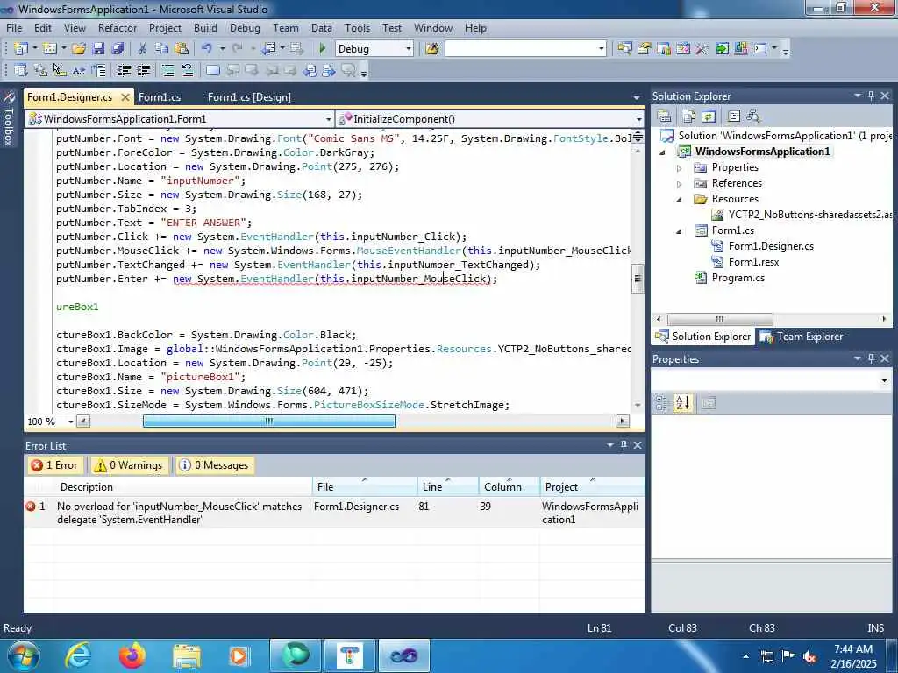Open the 100 % zoom dropdown
Viewport: 898px width, 673px height.
point(70,422)
